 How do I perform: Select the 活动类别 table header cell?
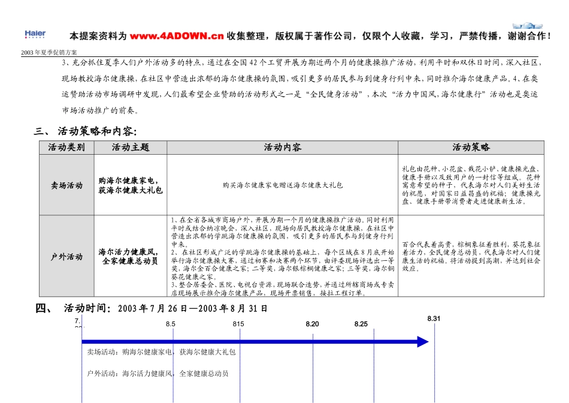63,147
